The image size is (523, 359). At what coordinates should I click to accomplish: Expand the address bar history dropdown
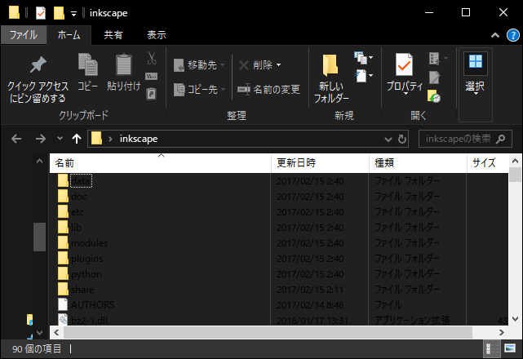point(388,139)
